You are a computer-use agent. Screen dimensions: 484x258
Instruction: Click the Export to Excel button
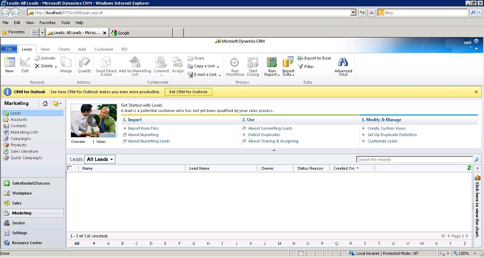(x=314, y=58)
